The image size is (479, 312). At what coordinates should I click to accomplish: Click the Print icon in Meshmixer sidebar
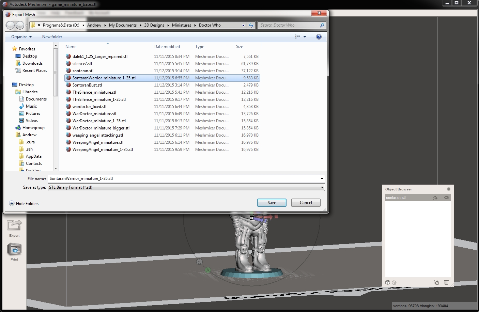coord(14,249)
